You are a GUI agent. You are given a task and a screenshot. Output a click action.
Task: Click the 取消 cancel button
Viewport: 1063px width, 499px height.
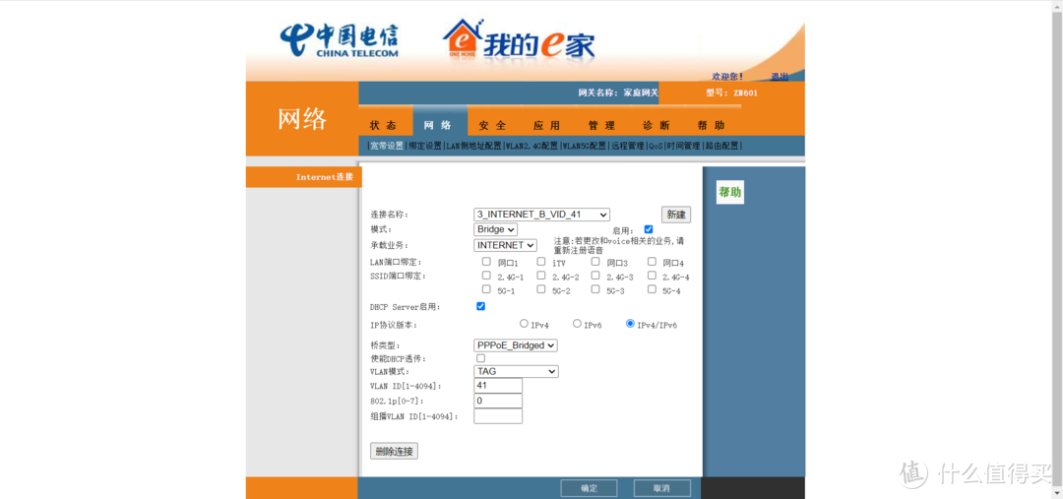pos(662,488)
